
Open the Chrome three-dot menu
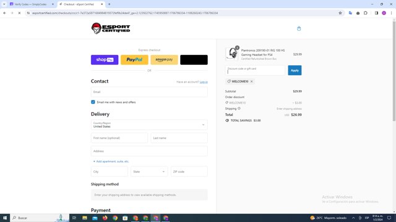coord(391,13)
